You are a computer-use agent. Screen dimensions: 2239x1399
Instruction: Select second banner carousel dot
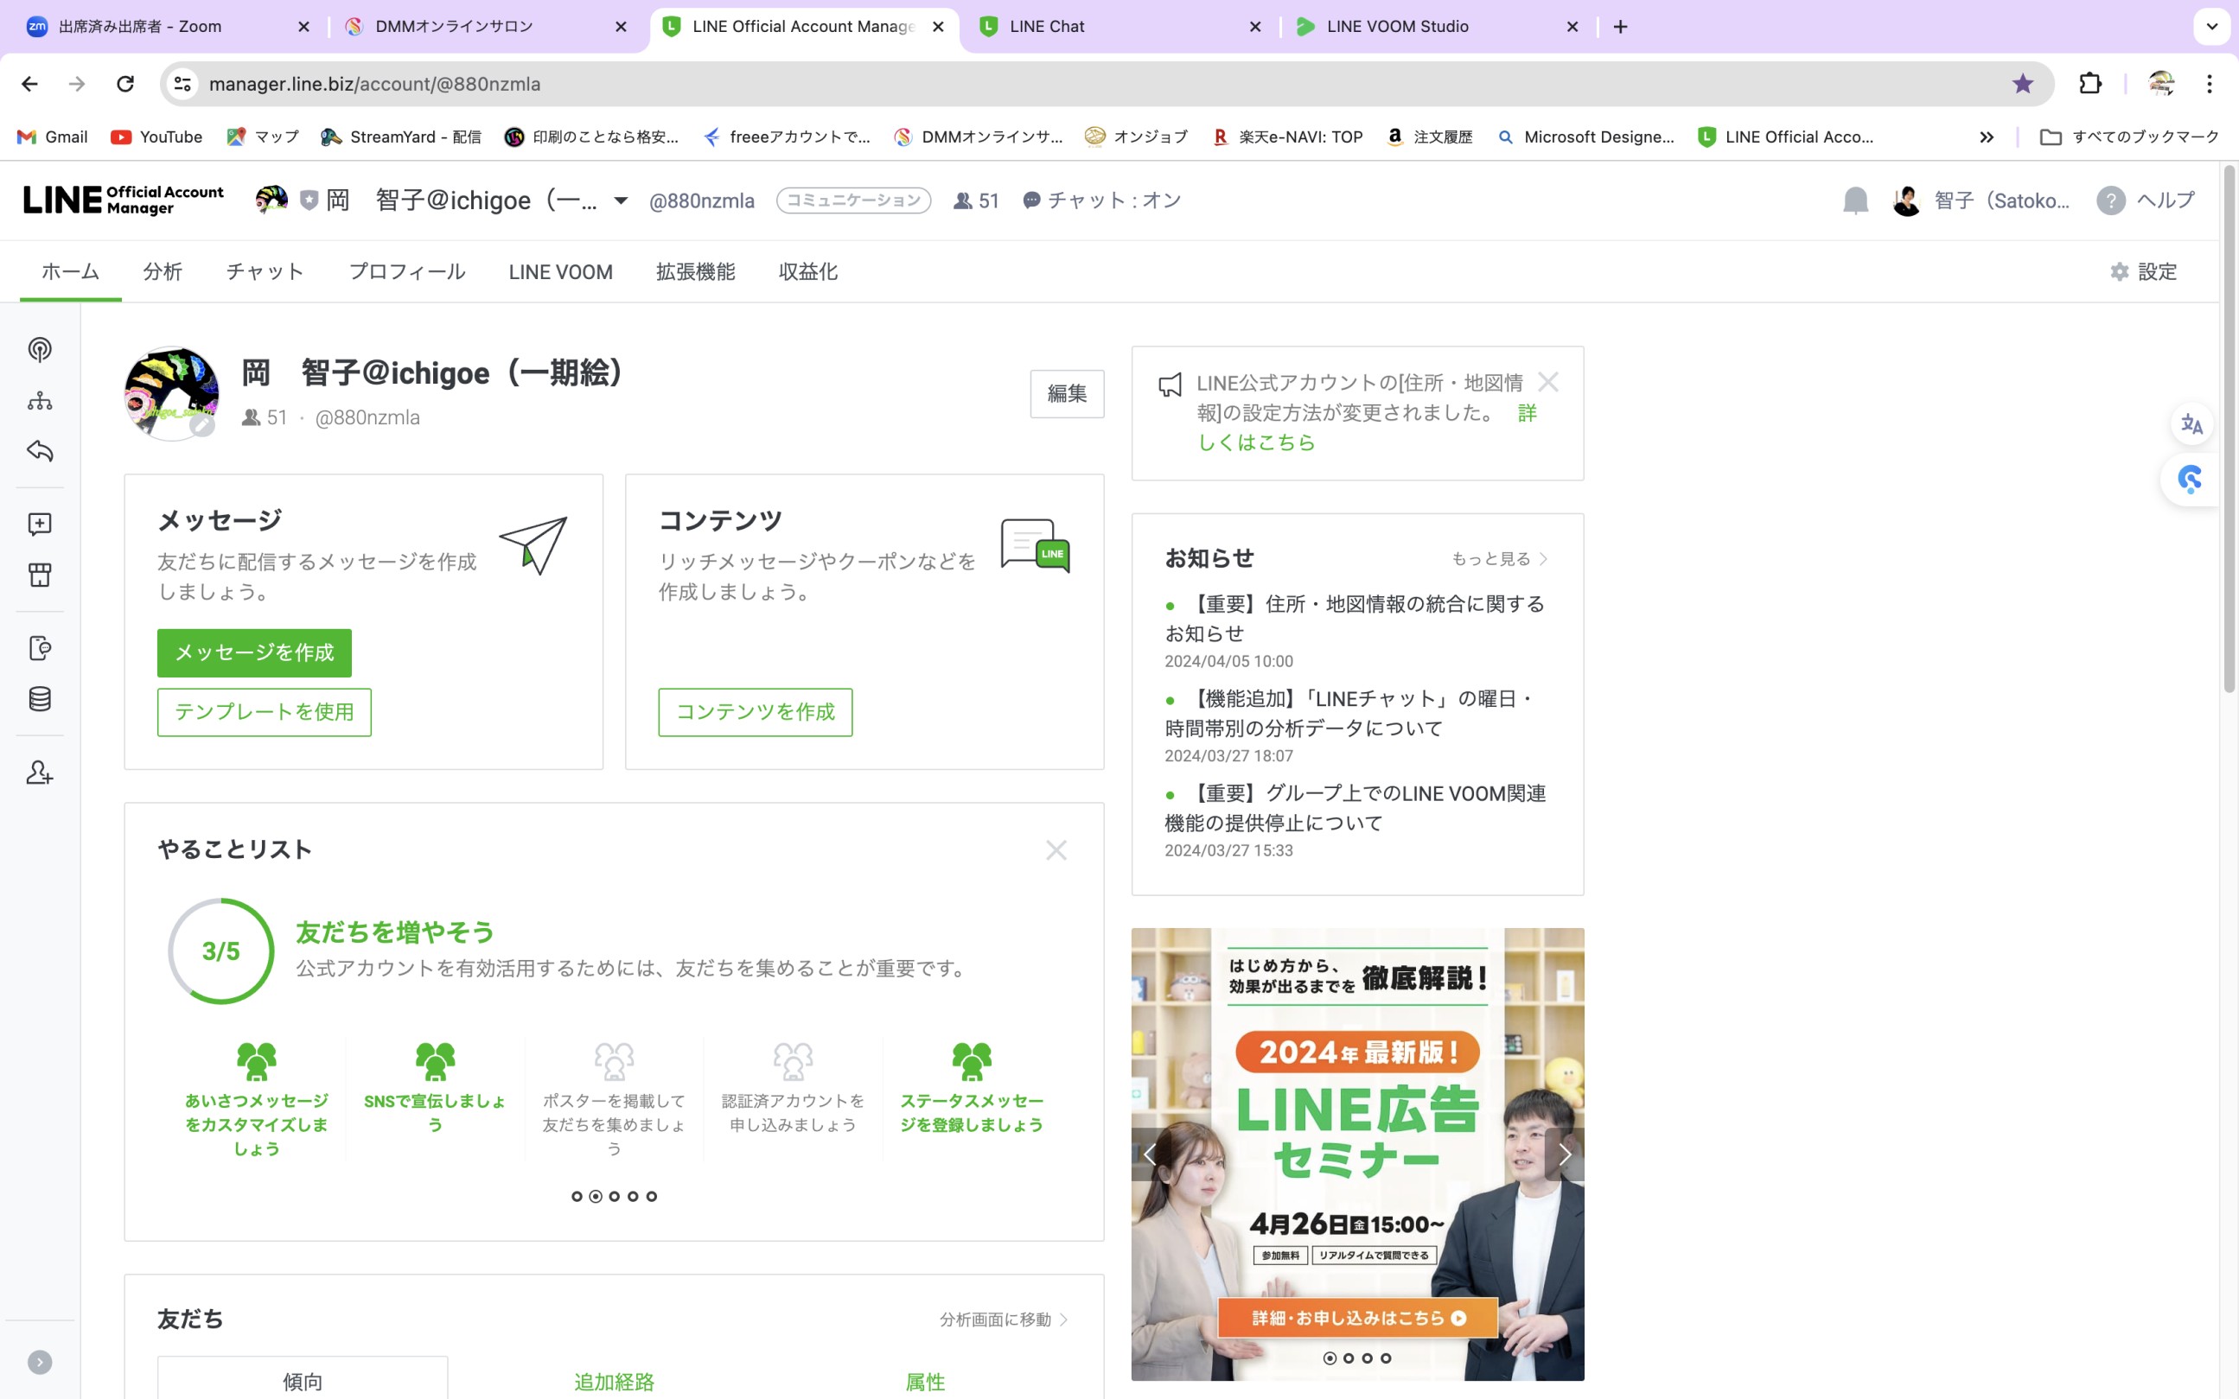[x=1348, y=1358]
